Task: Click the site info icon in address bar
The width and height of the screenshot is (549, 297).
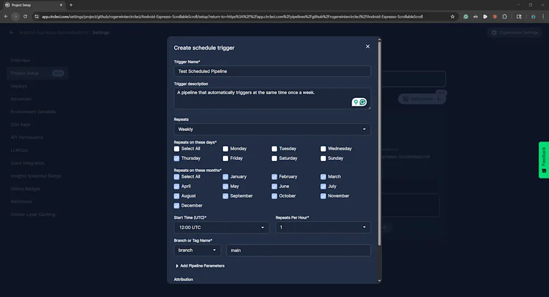Action: coord(37,16)
